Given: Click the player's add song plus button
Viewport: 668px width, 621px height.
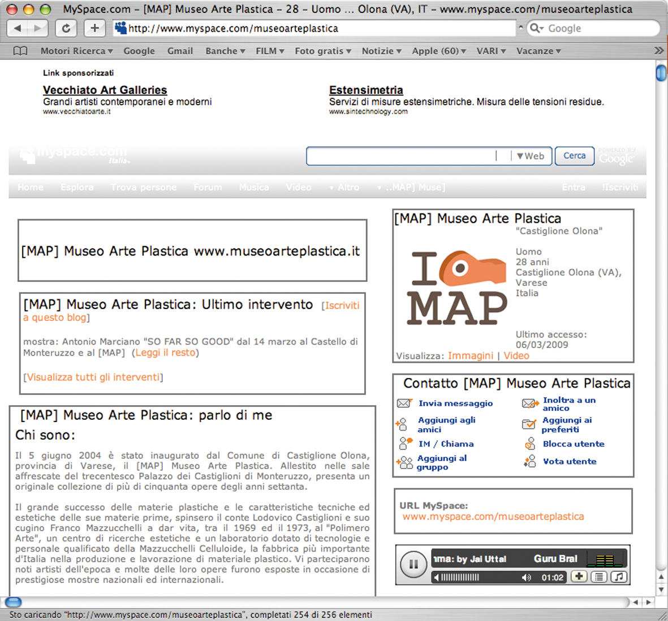Looking at the screenshot, I should coord(579,576).
